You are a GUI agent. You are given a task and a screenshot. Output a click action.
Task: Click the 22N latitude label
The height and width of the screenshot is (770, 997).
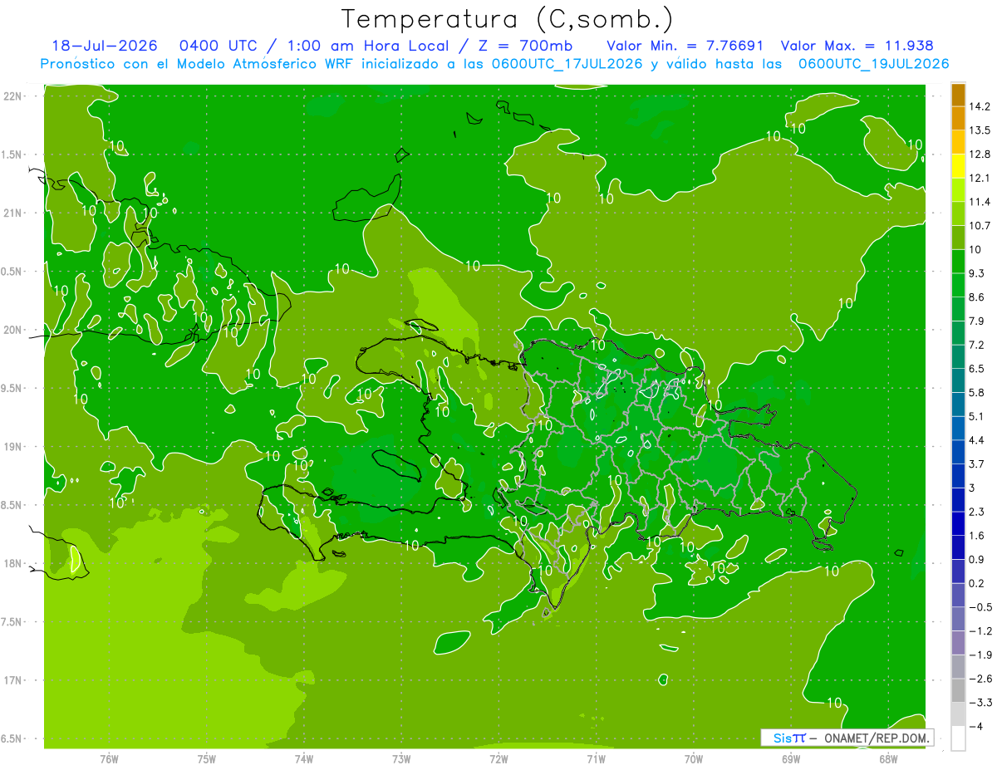pyautogui.click(x=13, y=96)
